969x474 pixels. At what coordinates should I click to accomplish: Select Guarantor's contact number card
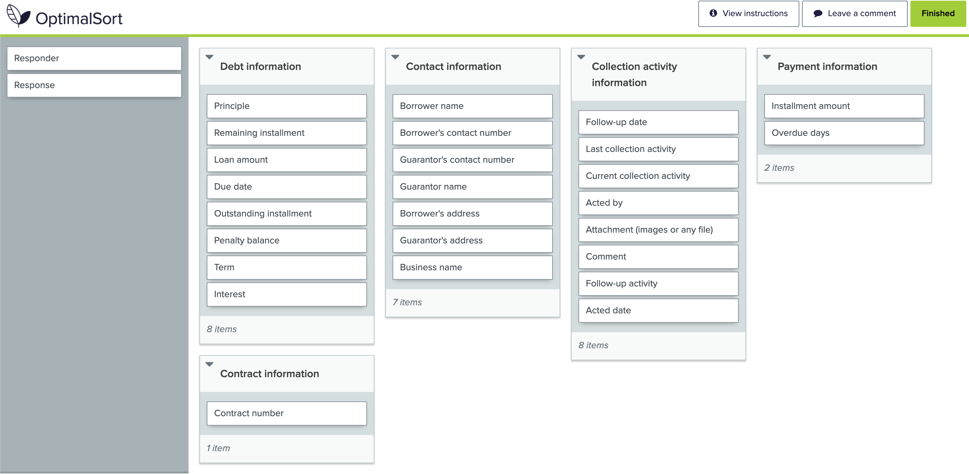click(x=472, y=160)
